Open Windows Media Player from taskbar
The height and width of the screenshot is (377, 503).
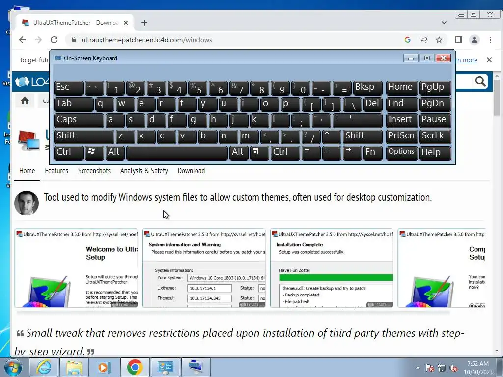pyautogui.click(x=103, y=367)
